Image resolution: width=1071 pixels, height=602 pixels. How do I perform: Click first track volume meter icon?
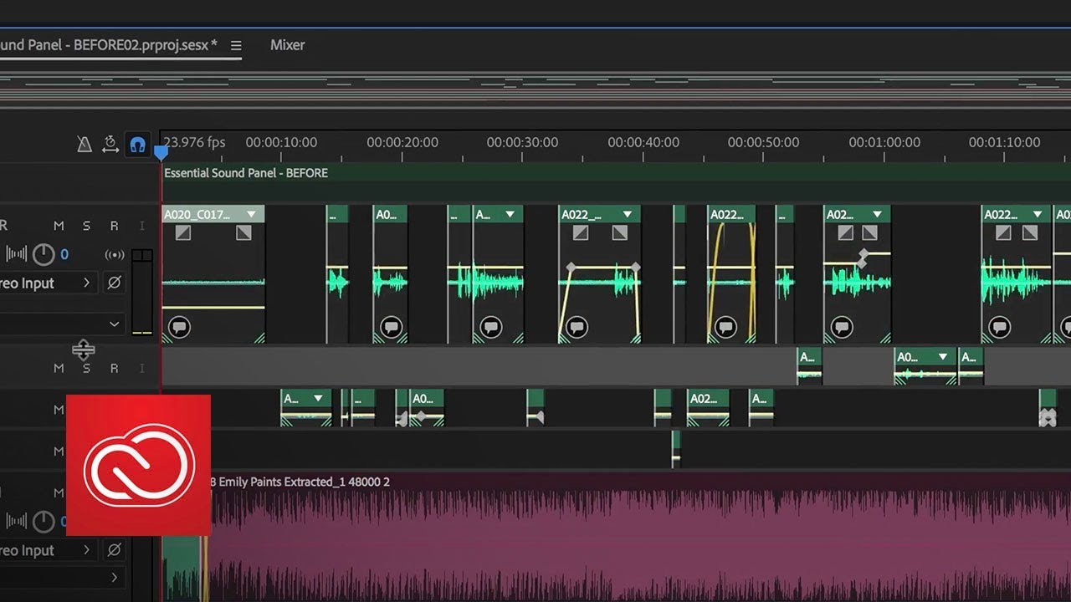(x=17, y=254)
